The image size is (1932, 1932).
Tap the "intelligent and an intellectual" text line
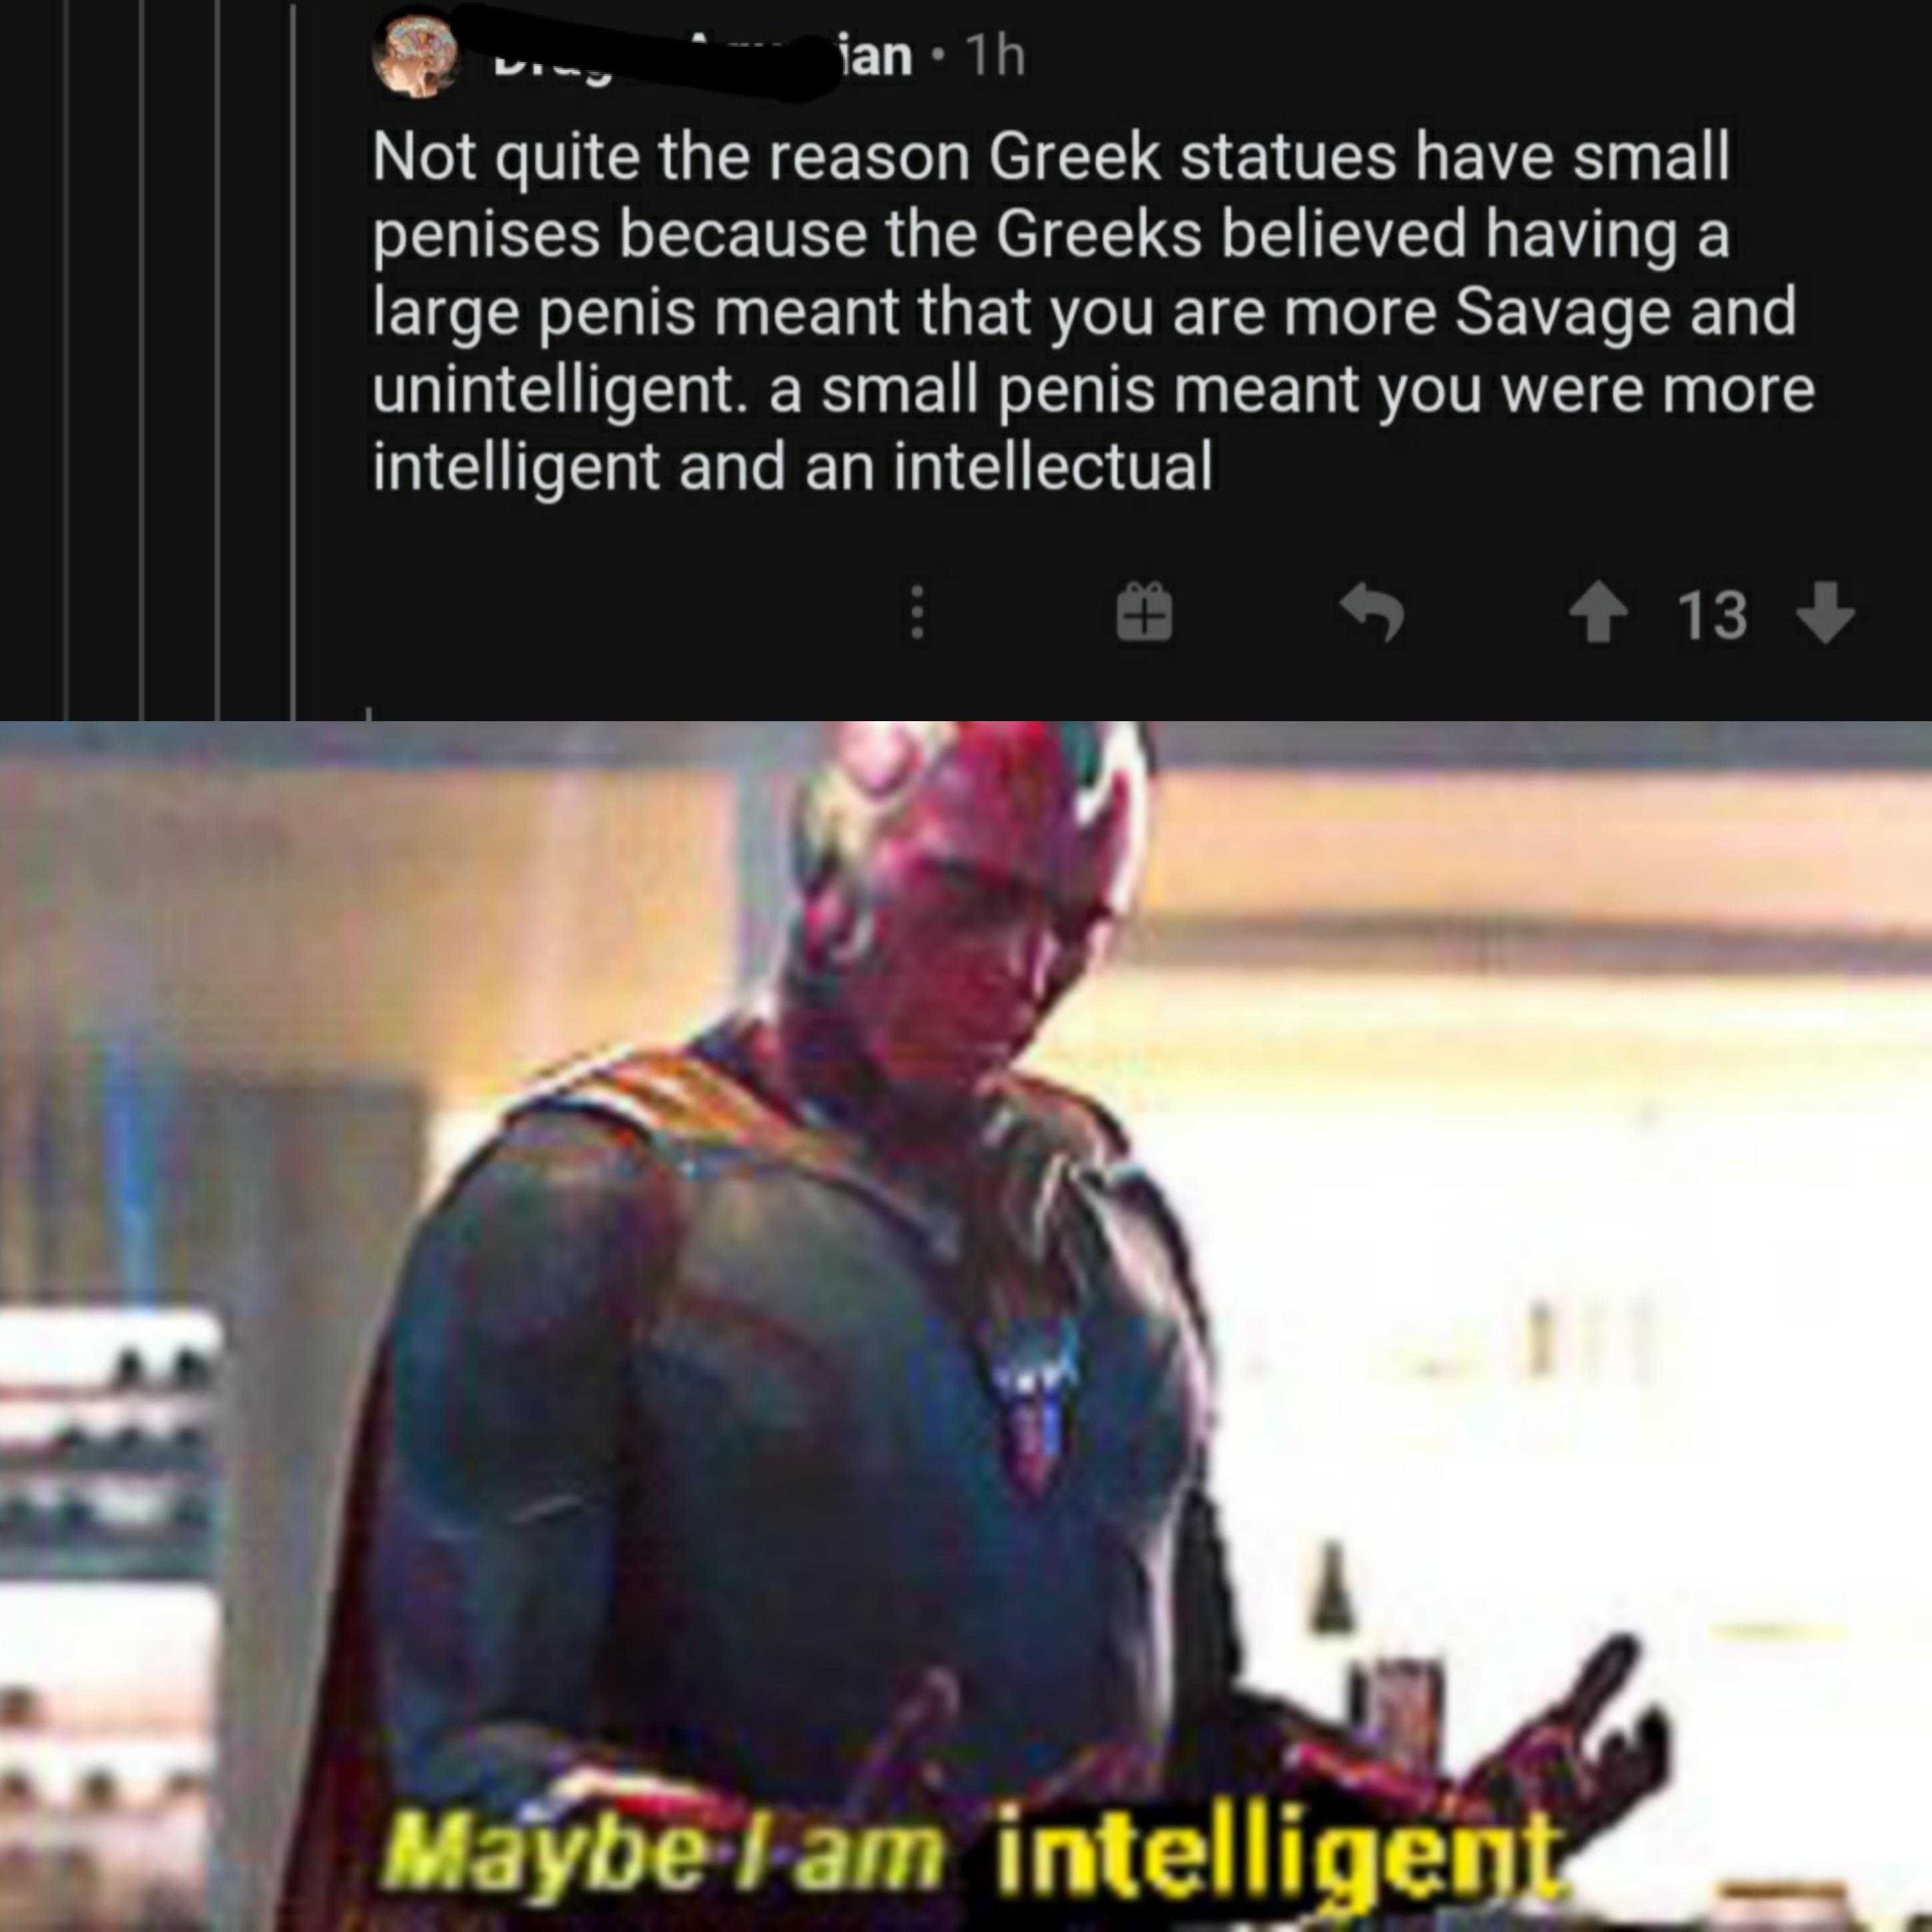[793, 466]
